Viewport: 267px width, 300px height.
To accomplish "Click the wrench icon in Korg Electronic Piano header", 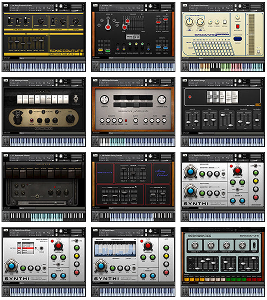I will coord(6,5).
